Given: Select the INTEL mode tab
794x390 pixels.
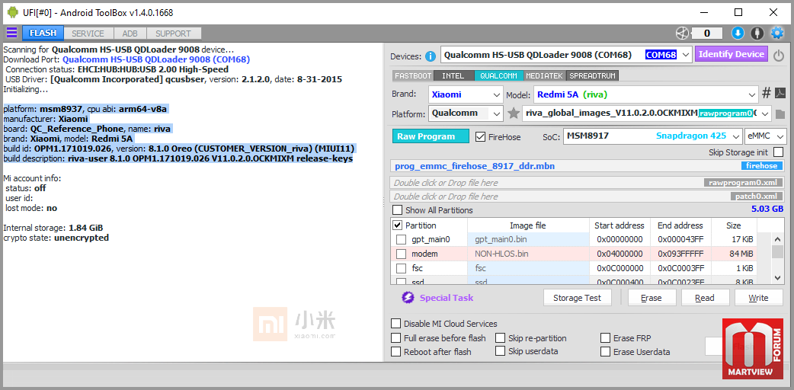Looking at the screenshot, I should click(x=453, y=76).
